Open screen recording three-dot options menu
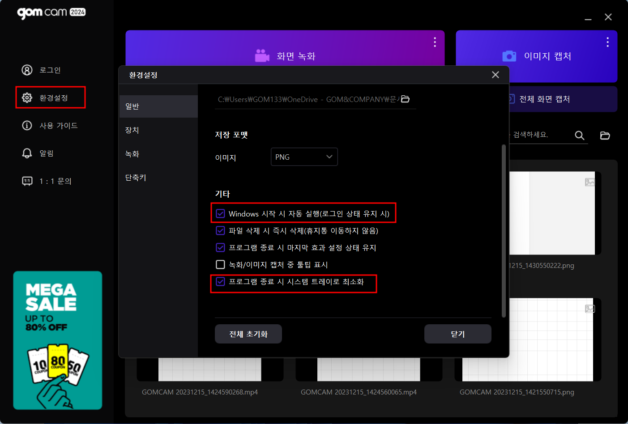 435,42
